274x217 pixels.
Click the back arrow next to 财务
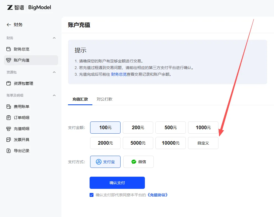pos(9,25)
